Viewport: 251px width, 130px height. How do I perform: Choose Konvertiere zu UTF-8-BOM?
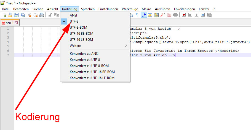pos(89,66)
